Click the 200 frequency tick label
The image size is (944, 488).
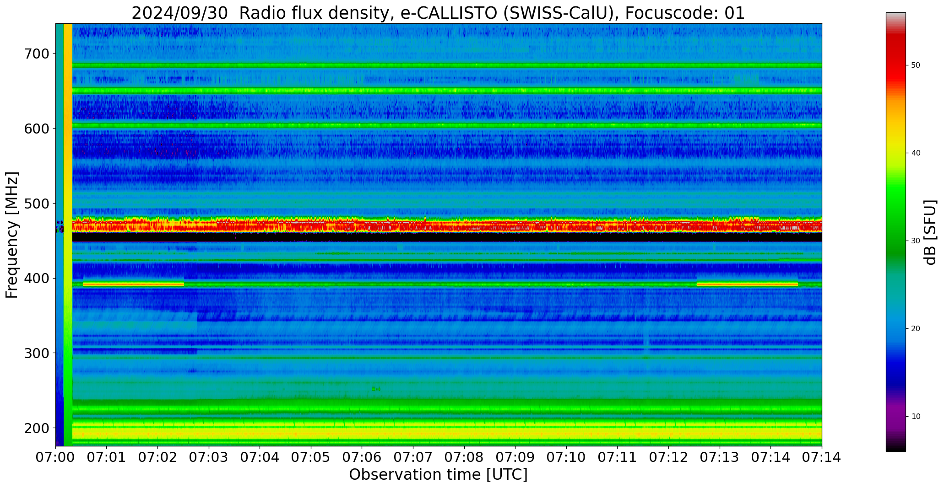pos(36,428)
